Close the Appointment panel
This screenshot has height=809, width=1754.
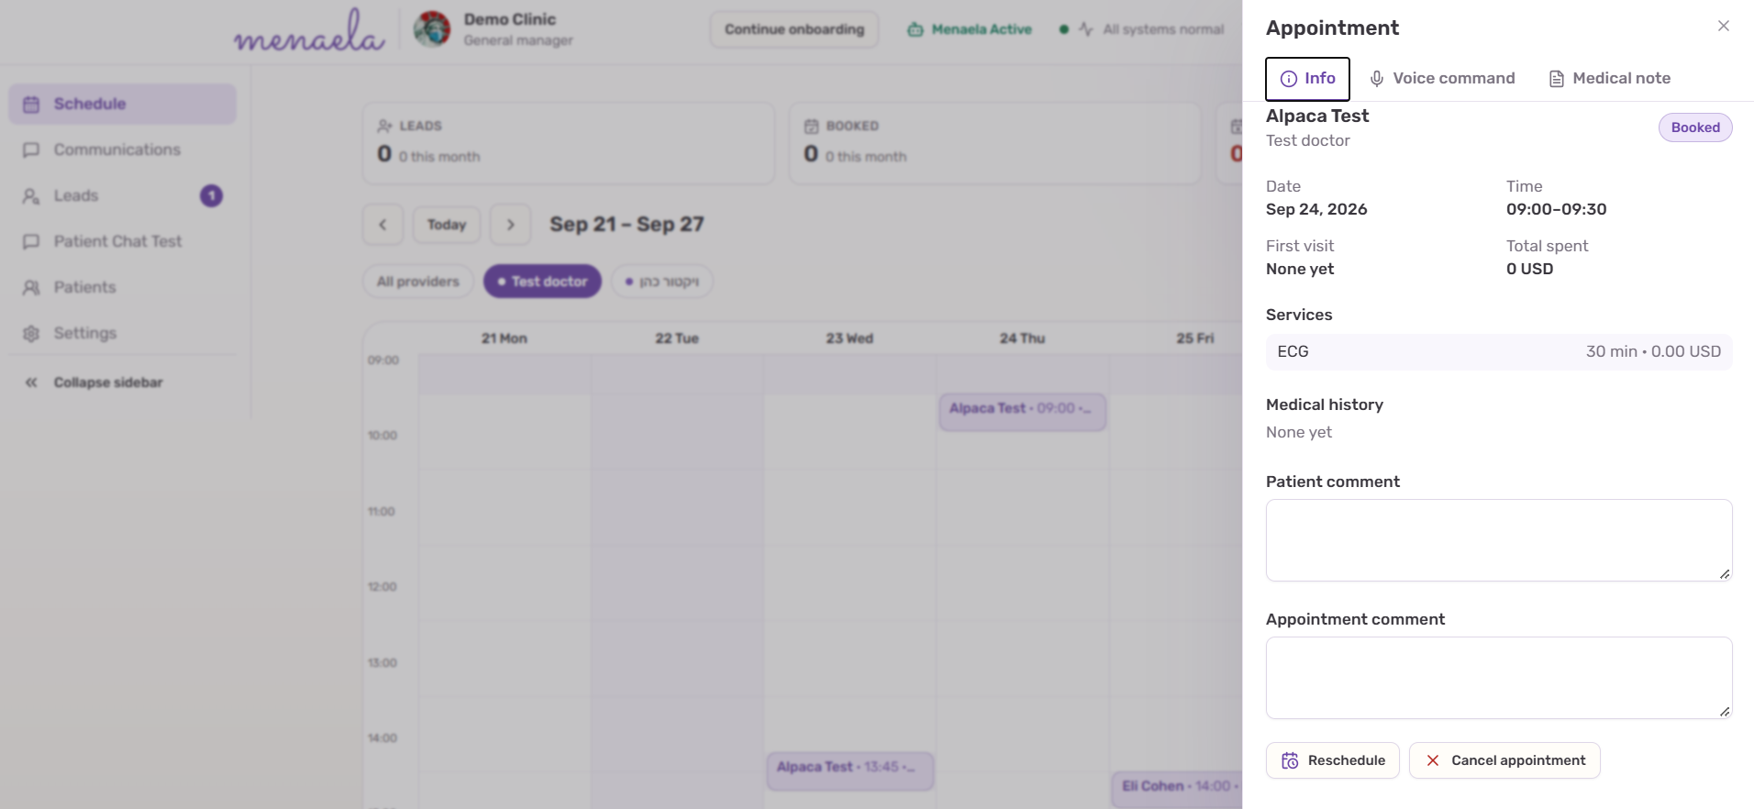pos(1723,26)
